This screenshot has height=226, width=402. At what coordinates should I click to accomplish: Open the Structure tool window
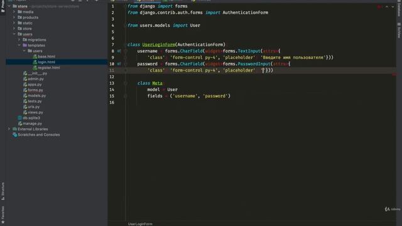pos(3,191)
